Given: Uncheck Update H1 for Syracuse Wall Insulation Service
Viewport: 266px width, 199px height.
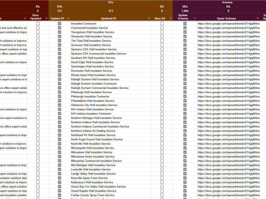Looking at the screenshot, I should [x=59, y=45].
